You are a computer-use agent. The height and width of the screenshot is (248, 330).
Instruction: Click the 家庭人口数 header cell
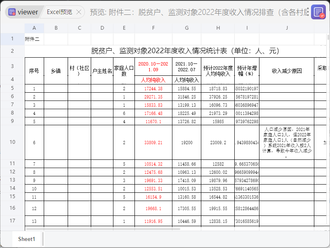click(124, 71)
